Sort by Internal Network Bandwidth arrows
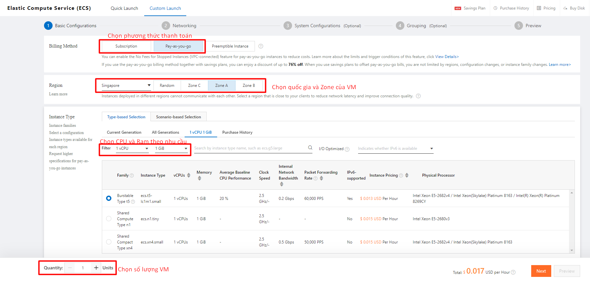 [282, 184]
